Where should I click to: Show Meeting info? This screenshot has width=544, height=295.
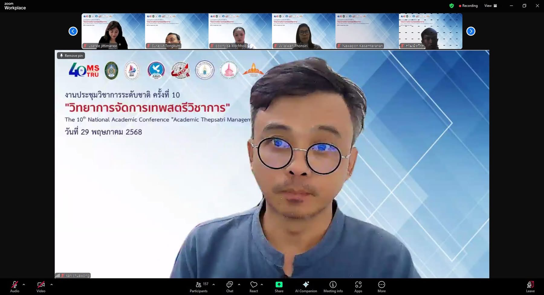pyautogui.click(x=333, y=287)
